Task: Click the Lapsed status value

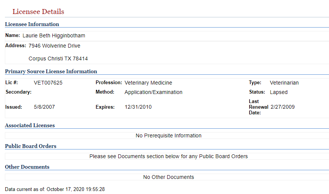Action: (x=279, y=92)
